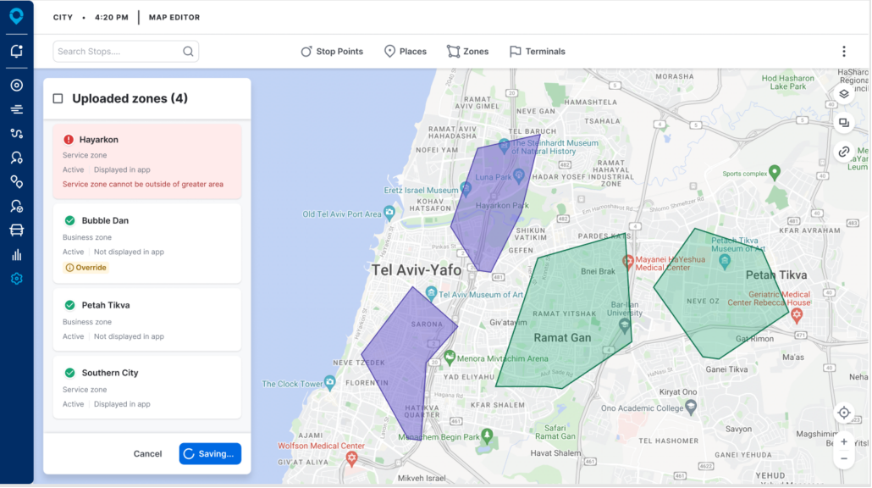Screen dimensions: 872x488
Task: Switch to the Stop Points tab
Action: click(x=332, y=51)
